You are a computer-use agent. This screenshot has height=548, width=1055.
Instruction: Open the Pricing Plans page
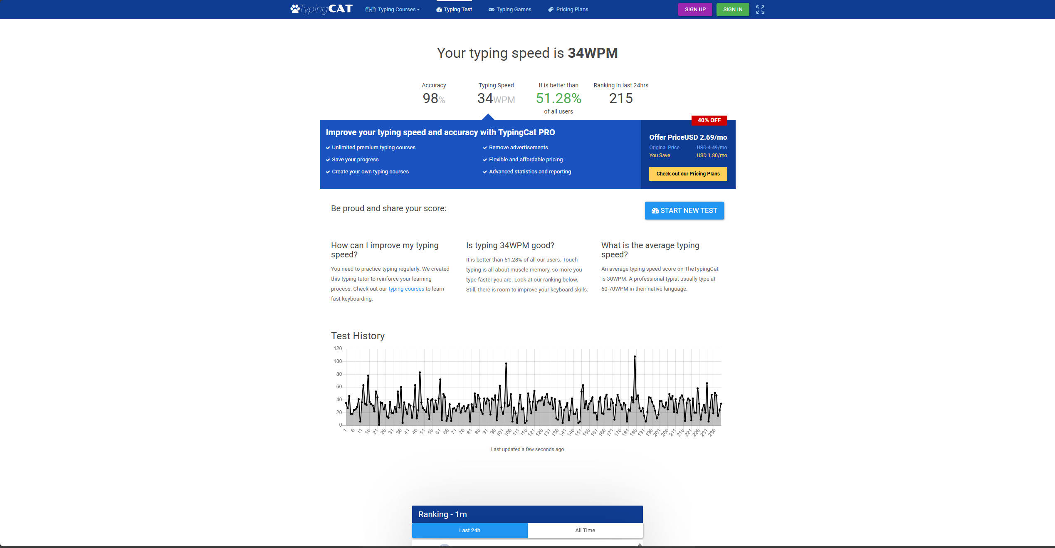pyautogui.click(x=568, y=10)
